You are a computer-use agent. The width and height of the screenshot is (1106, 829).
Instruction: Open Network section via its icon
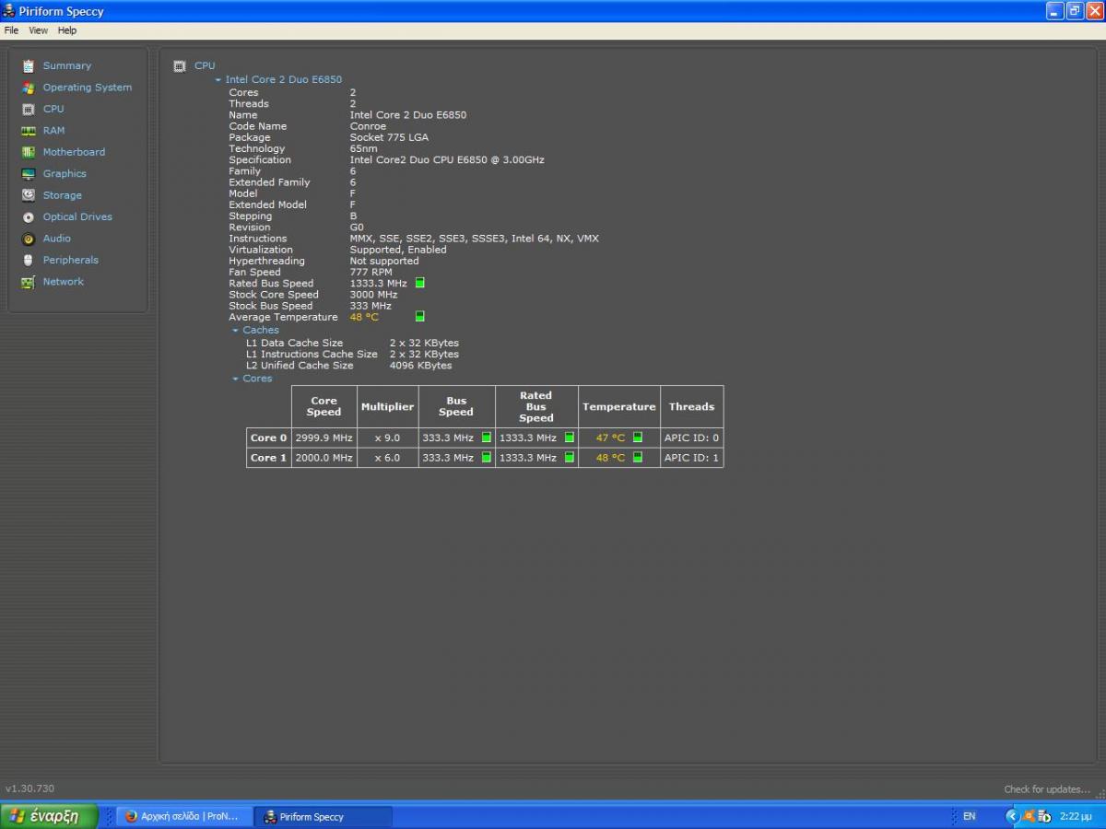(x=29, y=282)
